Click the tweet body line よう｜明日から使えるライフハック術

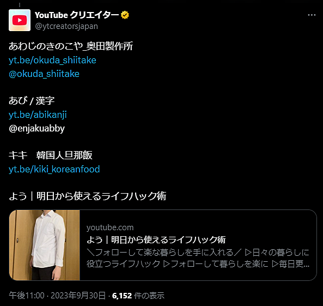pos(88,196)
